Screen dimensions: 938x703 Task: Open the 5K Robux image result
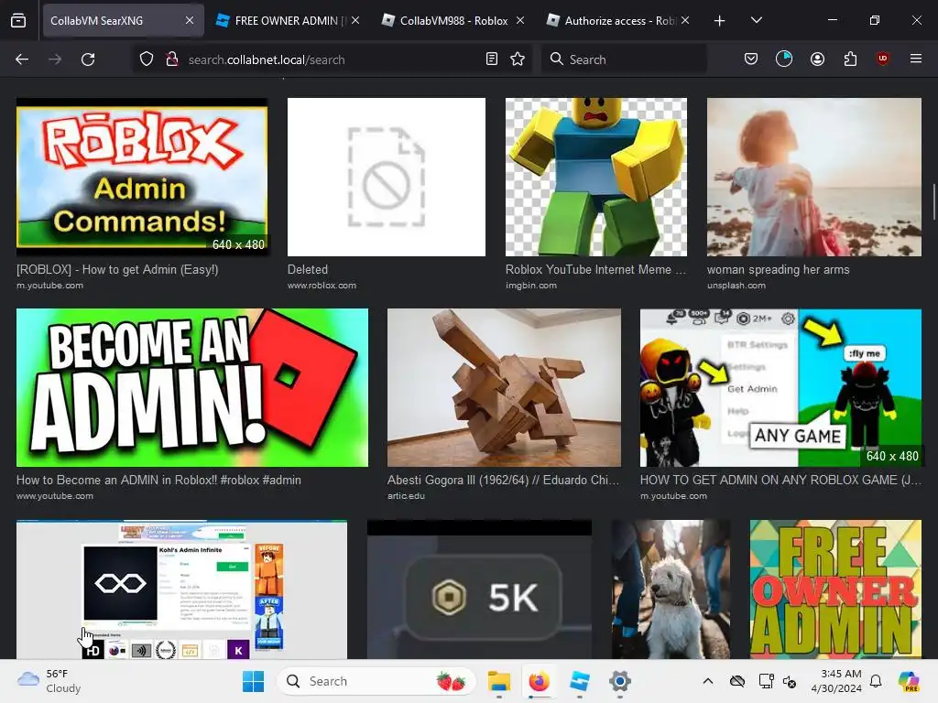(479, 589)
